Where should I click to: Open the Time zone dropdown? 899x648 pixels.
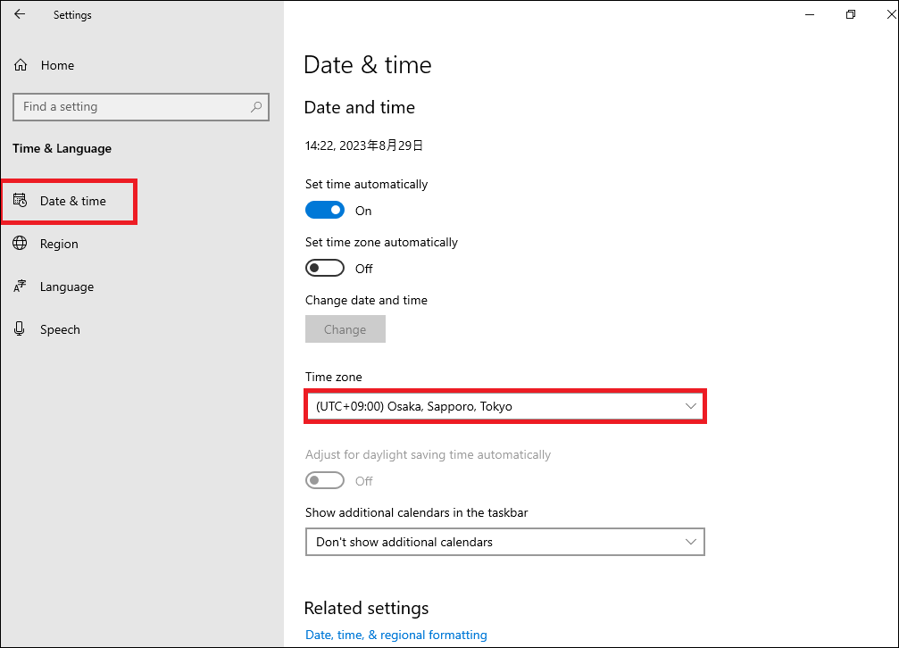pos(504,406)
